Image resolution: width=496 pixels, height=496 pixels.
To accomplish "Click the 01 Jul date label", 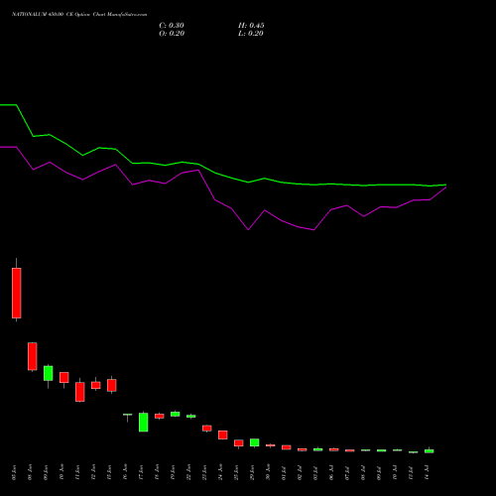I will (284, 472).
